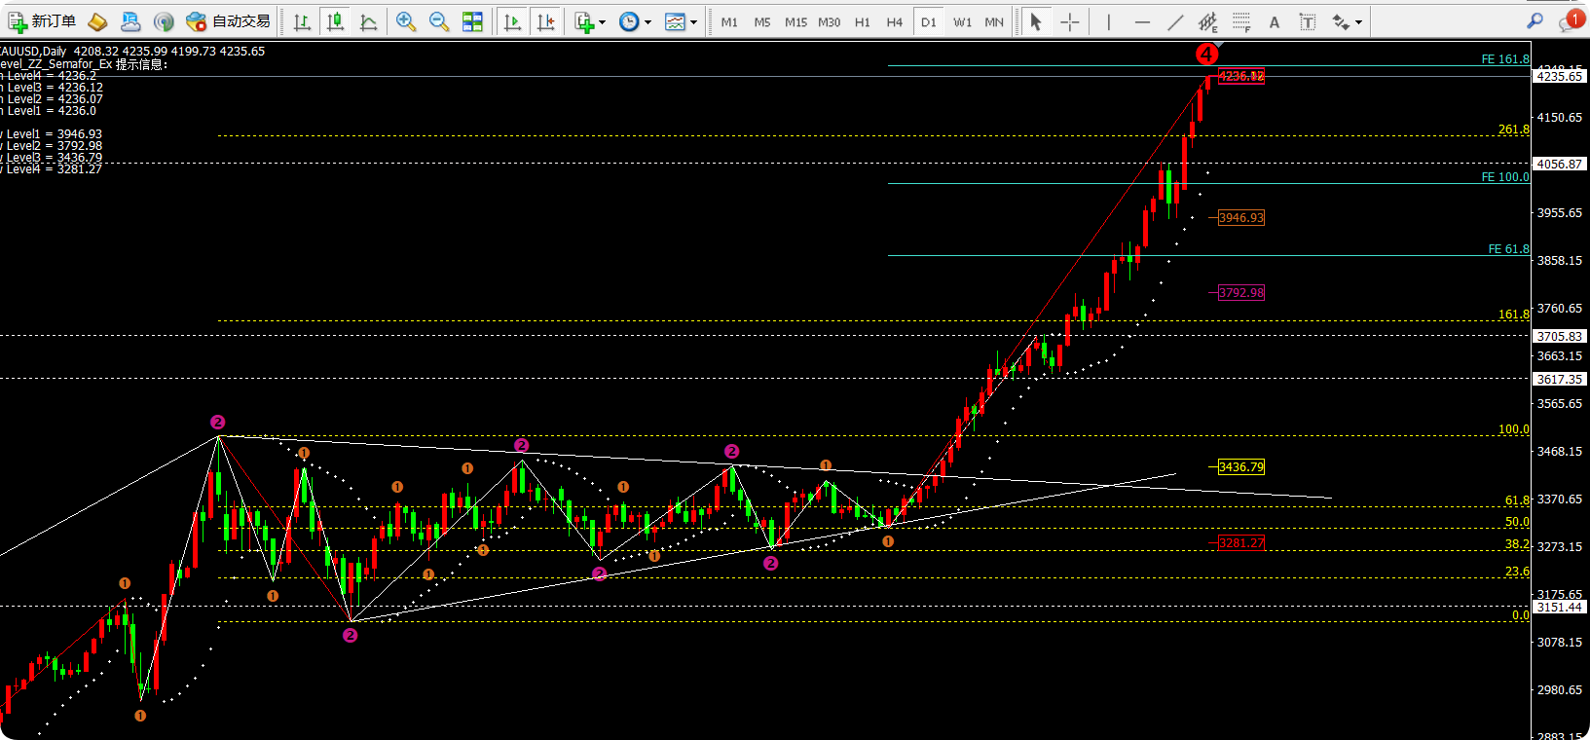
Task: Toggle chart shift button
Action: click(545, 21)
